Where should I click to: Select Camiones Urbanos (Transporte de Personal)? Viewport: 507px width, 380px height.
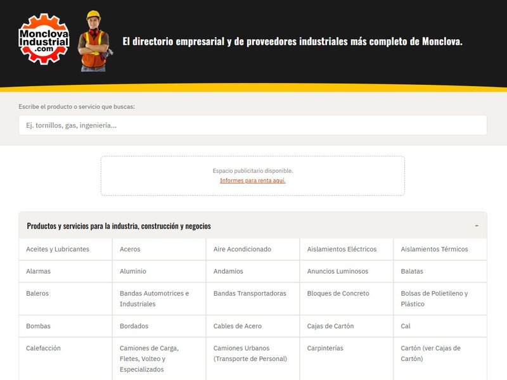pos(250,353)
